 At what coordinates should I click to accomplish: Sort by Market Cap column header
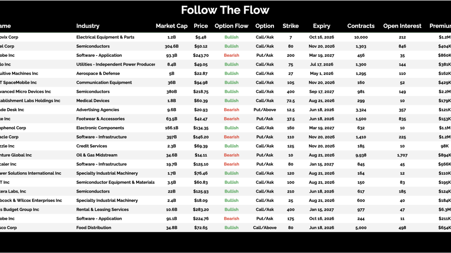[x=171, y=26]
